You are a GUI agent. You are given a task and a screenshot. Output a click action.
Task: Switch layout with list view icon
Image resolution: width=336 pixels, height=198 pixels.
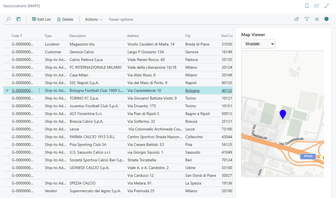coord(316,19)
